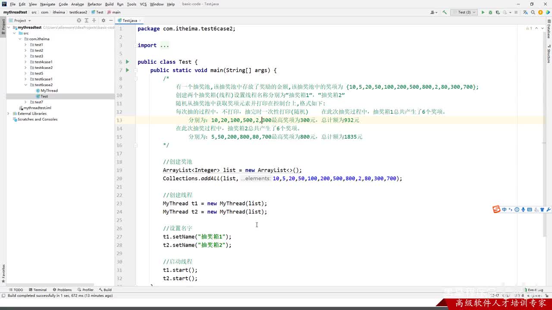Viewport: 552px width, 310px height.
Task: Collapse the com.itheima package arrow
Action: [x=20, y=39]
